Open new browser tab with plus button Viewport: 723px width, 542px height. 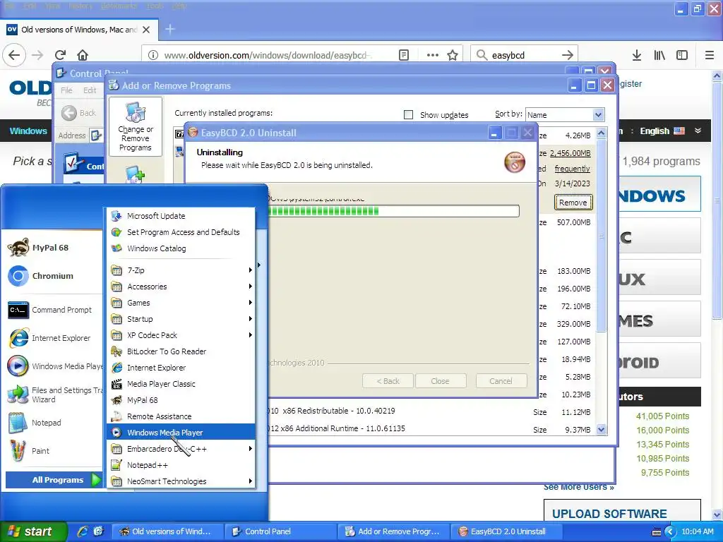[169, 30]
